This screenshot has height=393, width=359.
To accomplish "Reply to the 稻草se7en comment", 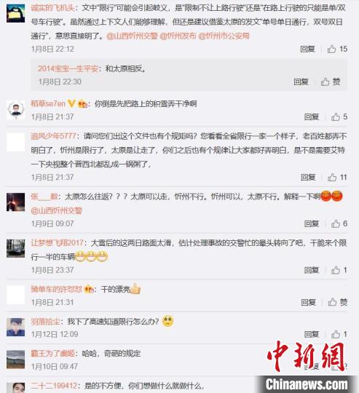I will coord(312,116).
